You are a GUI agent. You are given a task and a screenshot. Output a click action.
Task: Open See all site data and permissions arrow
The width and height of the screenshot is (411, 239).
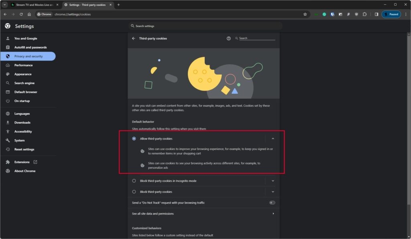point(273,214)
